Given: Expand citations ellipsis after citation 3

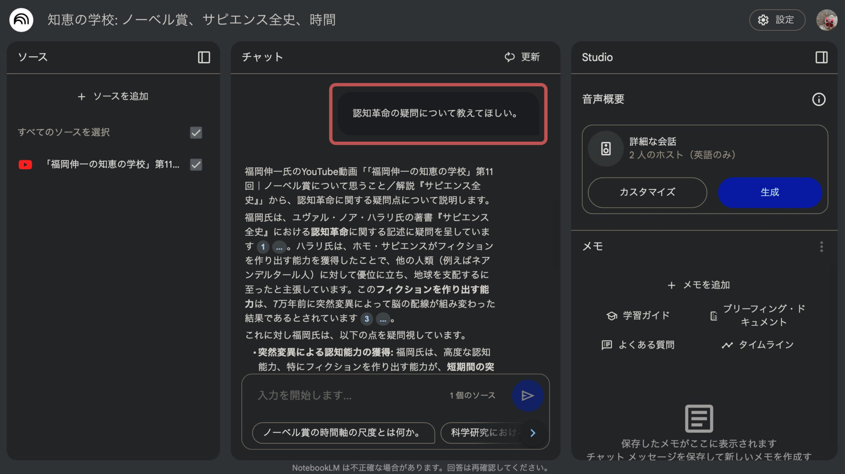Looking at the screenshot, I should click(x=383, y=319).
